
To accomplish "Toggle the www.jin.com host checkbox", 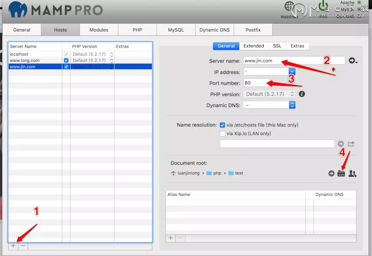I will pyautogui.click(x=66, y=67).
